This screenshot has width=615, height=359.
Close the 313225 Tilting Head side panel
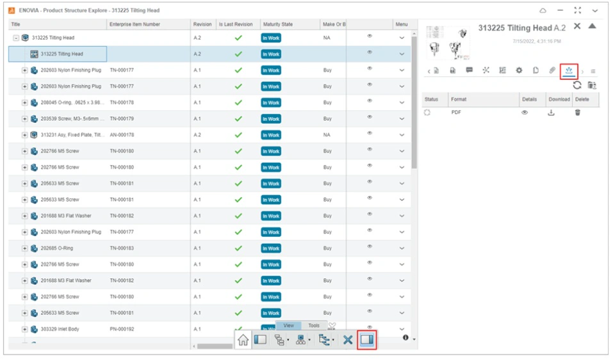(577, 26)
